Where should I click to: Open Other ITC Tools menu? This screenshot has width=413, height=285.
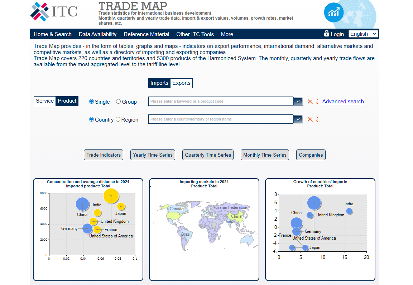click(x=195, y=34)
